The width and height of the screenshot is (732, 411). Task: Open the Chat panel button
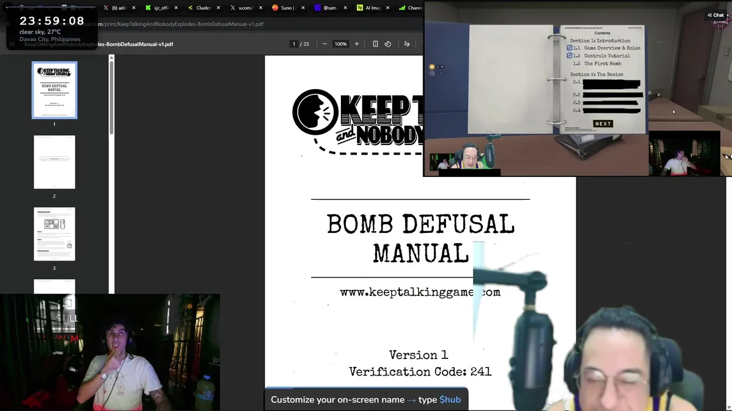[715, 15]
